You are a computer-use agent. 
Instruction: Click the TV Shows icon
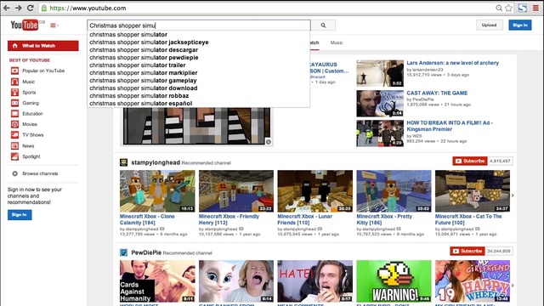point(14,135)
